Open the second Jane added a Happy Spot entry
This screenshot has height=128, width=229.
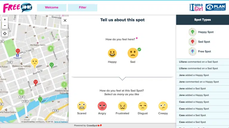pyautogui.click(x=202, y=95)
